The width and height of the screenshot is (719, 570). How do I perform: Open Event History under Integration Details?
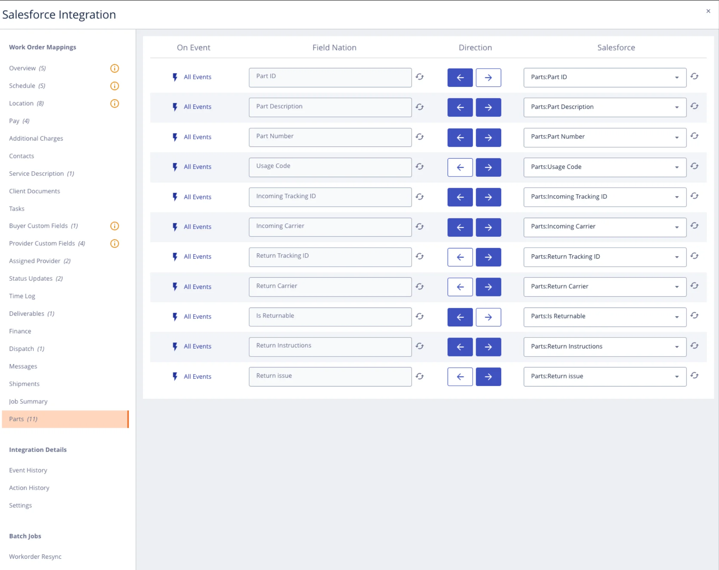click(28, 470)
